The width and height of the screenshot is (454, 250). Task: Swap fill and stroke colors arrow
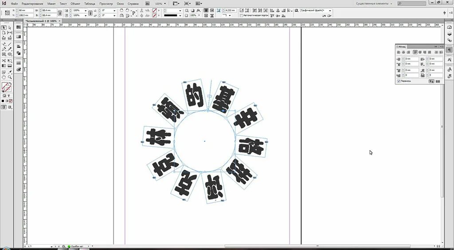pos(11,84)
